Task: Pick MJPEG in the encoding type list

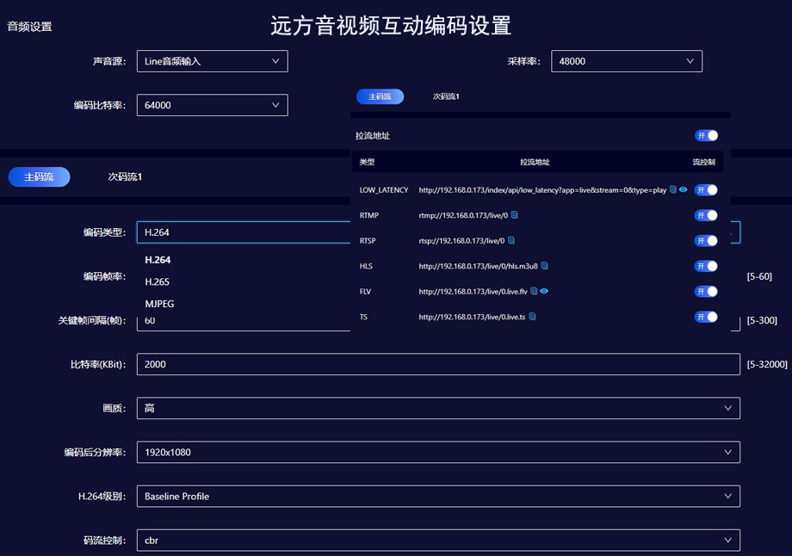Action: click(x=159, y=304)
